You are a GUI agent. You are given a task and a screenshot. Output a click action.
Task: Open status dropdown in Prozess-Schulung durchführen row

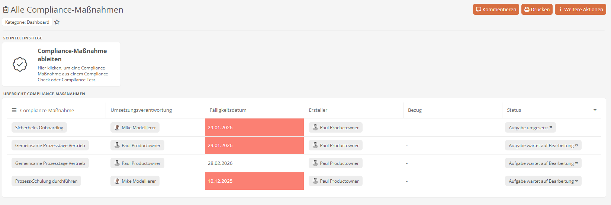pos(543,181)
